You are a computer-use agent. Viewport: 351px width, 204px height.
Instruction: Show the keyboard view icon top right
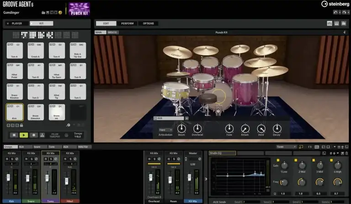point(337,23)
